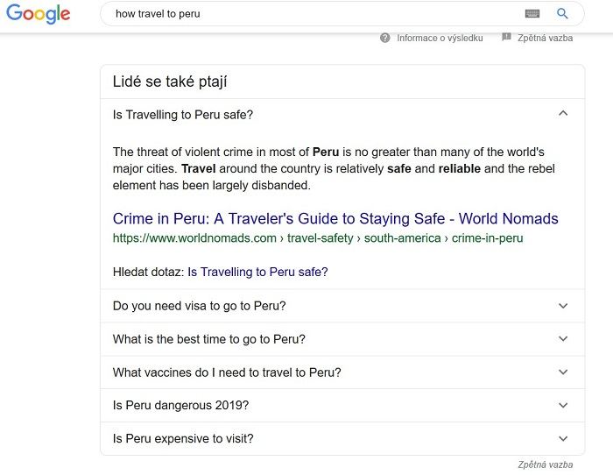
Task: Click bottom 'Zpětná vazba' link under box
Action: click(x=545, y=464)
